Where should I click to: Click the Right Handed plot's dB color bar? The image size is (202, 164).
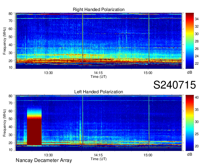pyautogui.click(x=190, y=41)
